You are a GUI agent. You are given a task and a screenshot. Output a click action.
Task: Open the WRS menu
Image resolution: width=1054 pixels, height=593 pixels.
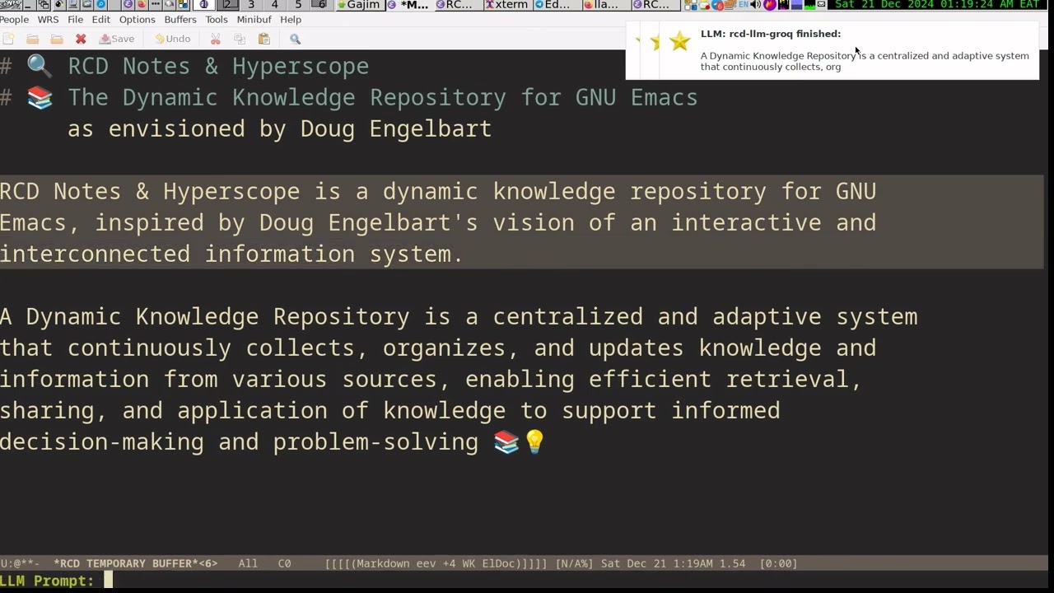click(x=48, y=19)
